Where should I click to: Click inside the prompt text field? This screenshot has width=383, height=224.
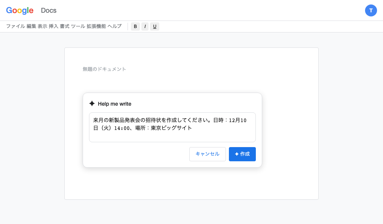pos(172,127)
